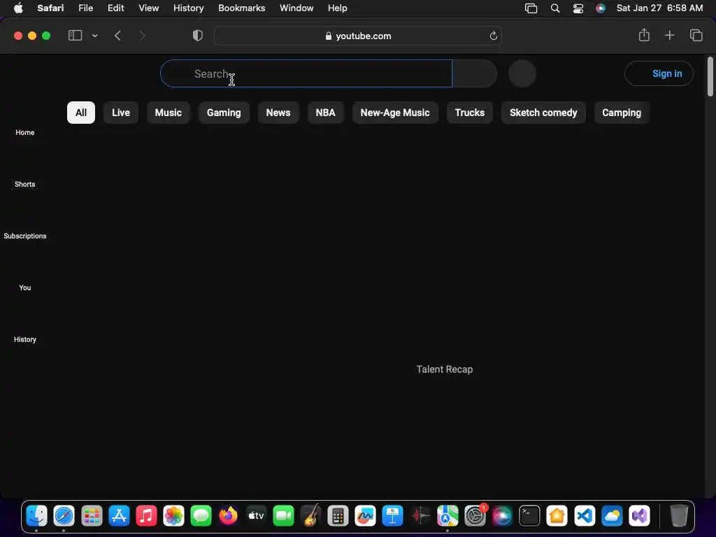Open the View menu
This screenshot has height=537, width=716.
148,8
